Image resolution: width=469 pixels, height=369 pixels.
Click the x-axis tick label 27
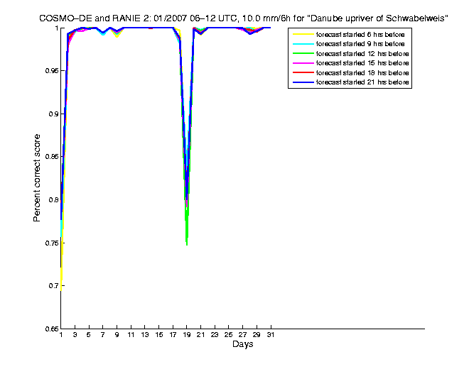click(242, 335)
